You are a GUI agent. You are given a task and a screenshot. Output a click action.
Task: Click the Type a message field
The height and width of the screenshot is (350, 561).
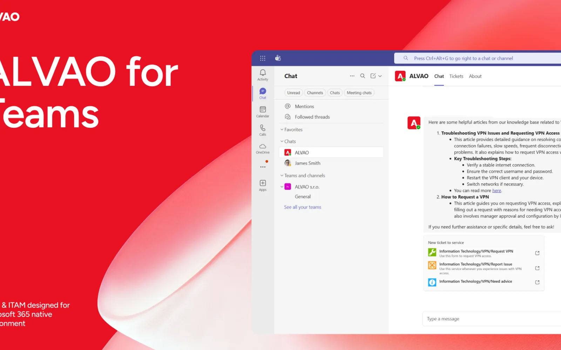tap(492, 319)
